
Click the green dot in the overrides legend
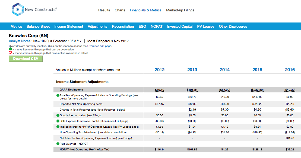tap(10, 49)
